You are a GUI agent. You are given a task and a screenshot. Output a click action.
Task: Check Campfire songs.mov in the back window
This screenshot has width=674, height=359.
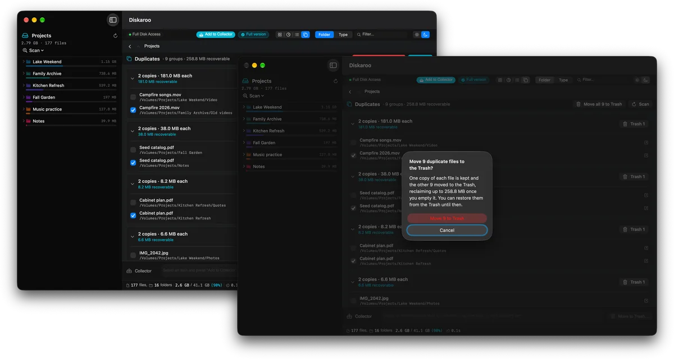click(x=133, y=97)
